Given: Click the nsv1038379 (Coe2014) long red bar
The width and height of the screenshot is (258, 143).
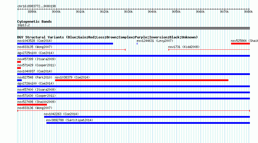Looking at the screenshot, I should pyautogui.click(x=142, y=80).
